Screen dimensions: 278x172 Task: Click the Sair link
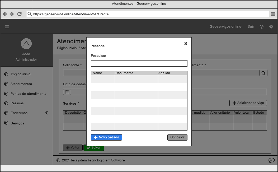pos(251,26)
